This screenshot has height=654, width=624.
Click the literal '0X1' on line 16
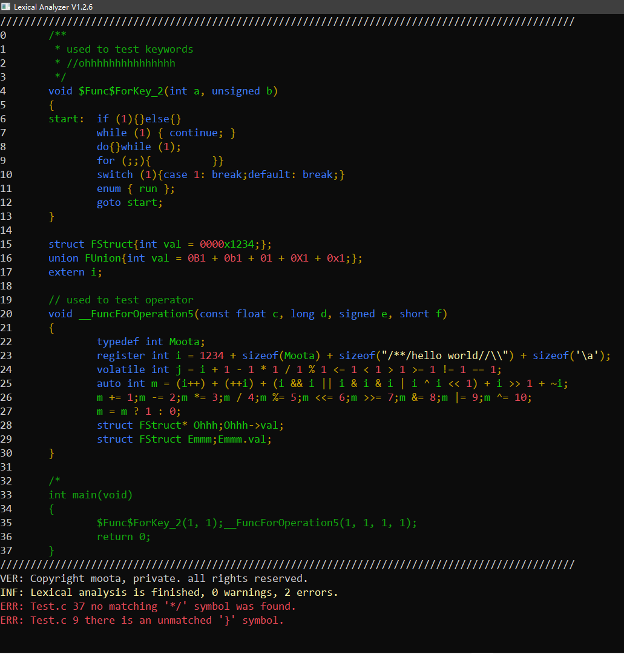pyautogui.click(x=300, y=258)
